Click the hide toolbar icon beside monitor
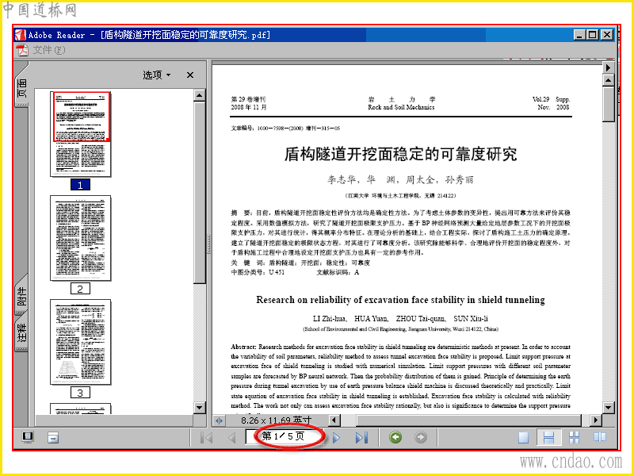This screenshot has width=634, height=476. (x=53, y=438)
